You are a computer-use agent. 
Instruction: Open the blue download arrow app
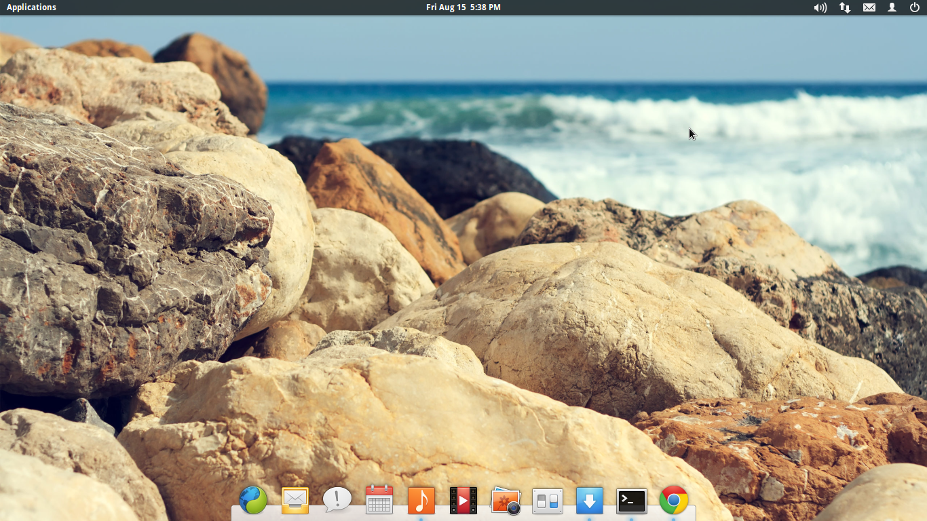[590, 501]
